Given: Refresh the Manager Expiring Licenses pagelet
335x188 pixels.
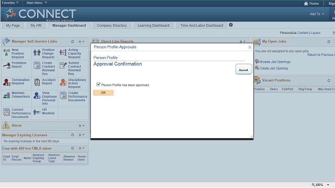Looking at the screenshot, I should pos(72,135).
